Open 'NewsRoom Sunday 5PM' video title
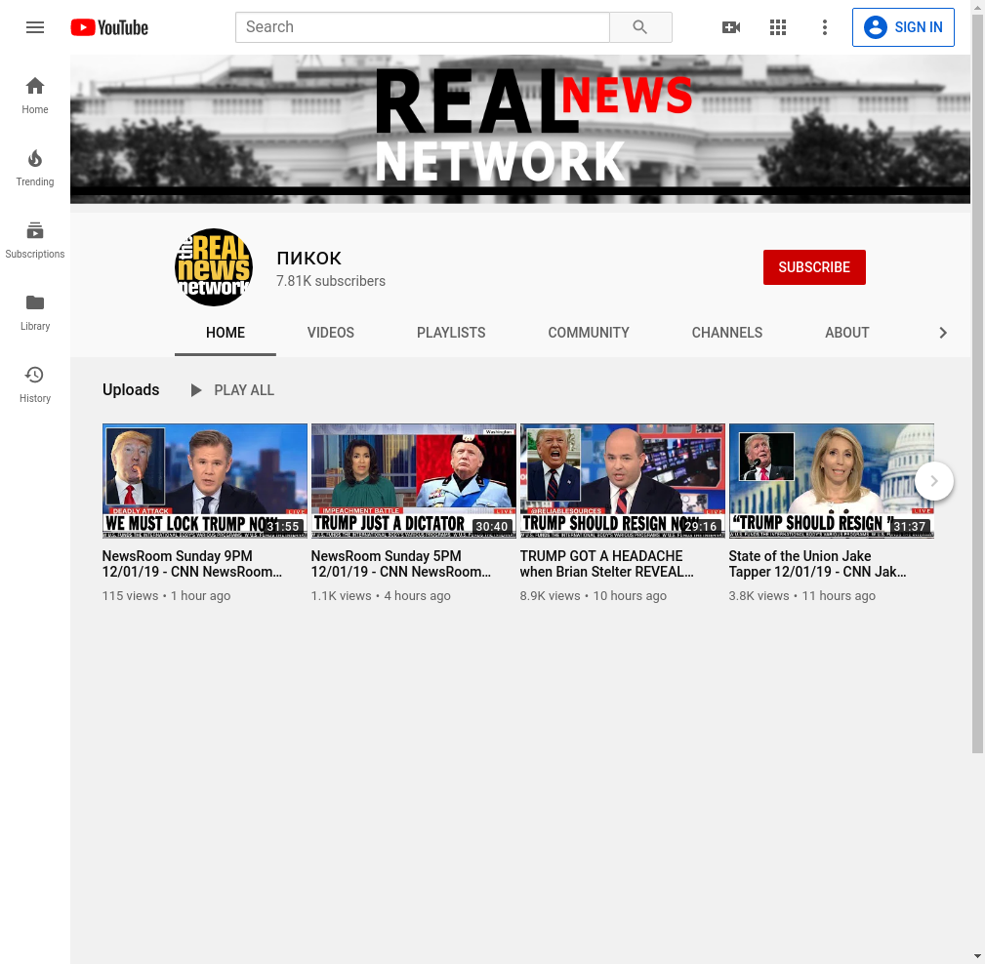Image resolution: width=985 pixels, height=964 pixels. [401, 564]
